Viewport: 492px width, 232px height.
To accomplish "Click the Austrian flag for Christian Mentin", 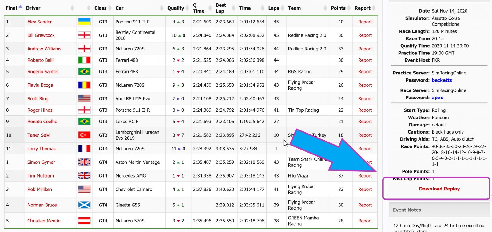I will click(x=84, y=221).
